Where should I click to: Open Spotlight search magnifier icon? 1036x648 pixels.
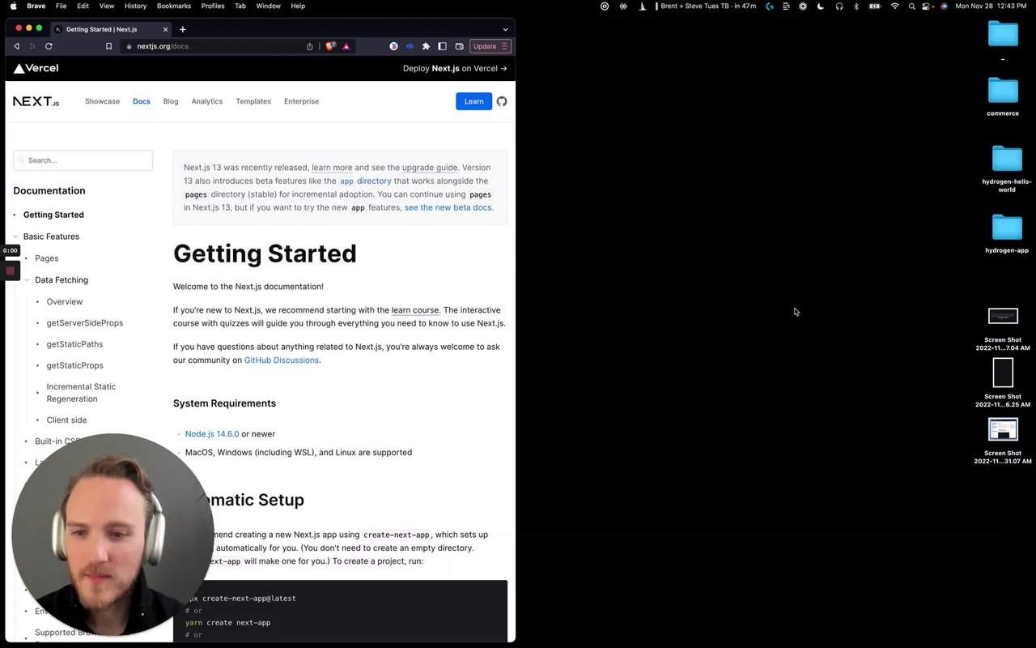pyautogui.click(x=912, y=6)
